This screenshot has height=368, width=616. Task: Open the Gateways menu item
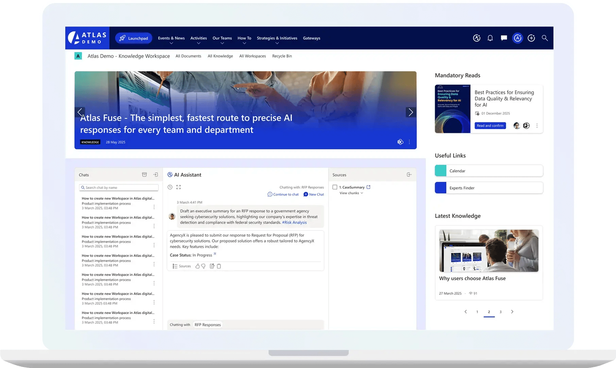click(x=311, y=38)
